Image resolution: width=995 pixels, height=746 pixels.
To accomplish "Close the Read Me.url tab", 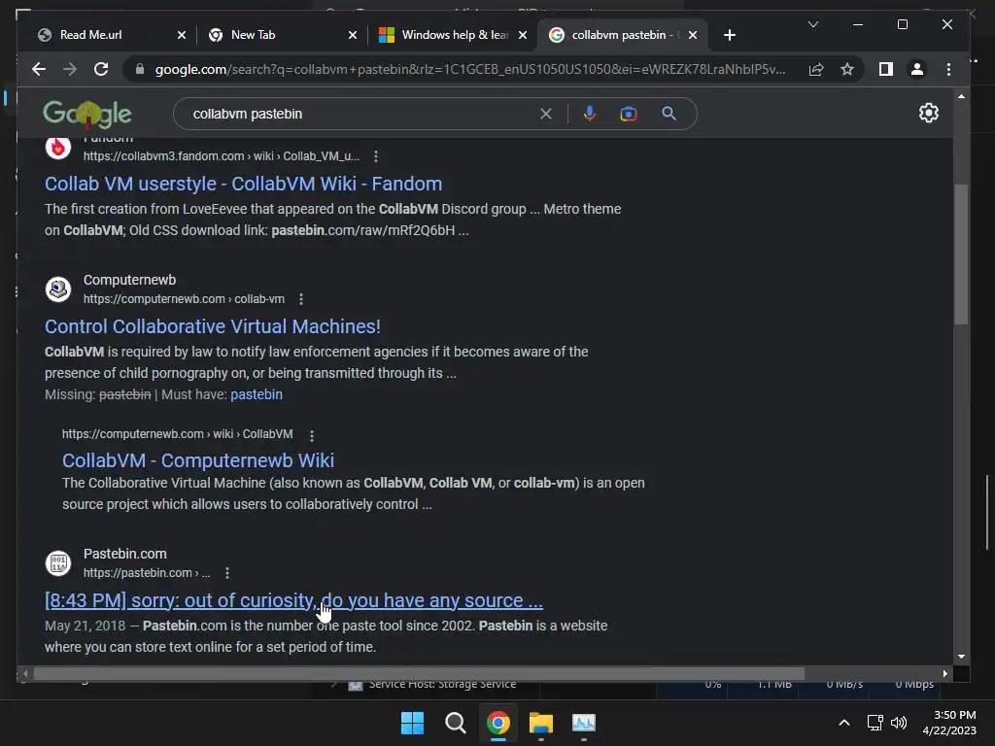I will click(182, 35).
